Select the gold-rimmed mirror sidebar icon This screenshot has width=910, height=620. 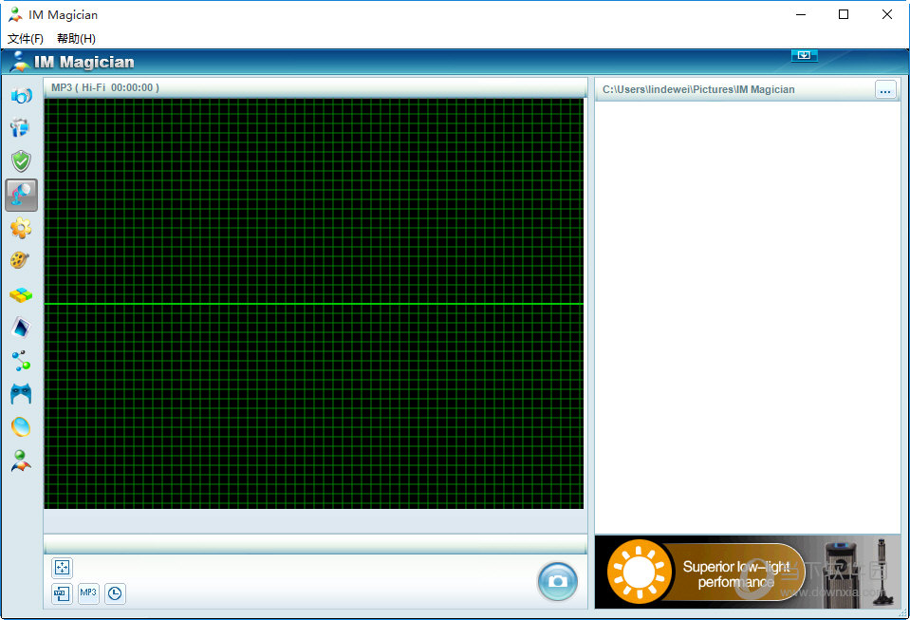coord(21,426)
